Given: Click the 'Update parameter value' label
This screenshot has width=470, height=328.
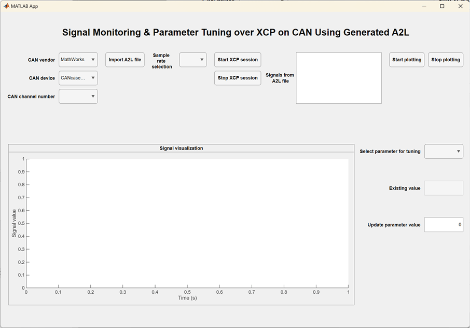Looking at the screenshot, I should point(394,225).
